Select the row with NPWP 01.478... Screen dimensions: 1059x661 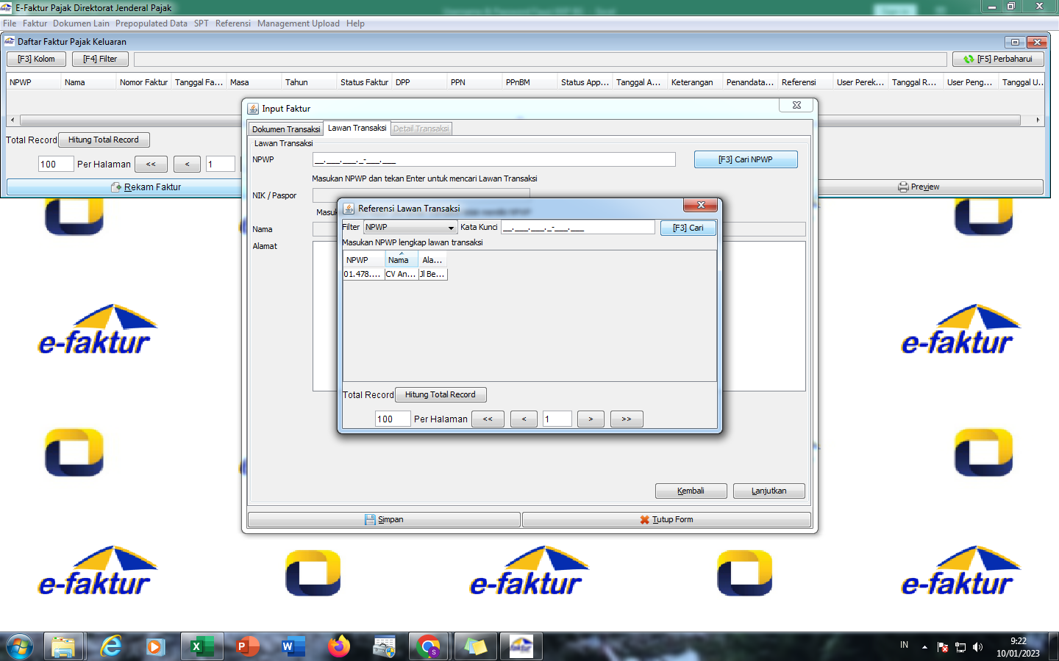pos(395,274)
